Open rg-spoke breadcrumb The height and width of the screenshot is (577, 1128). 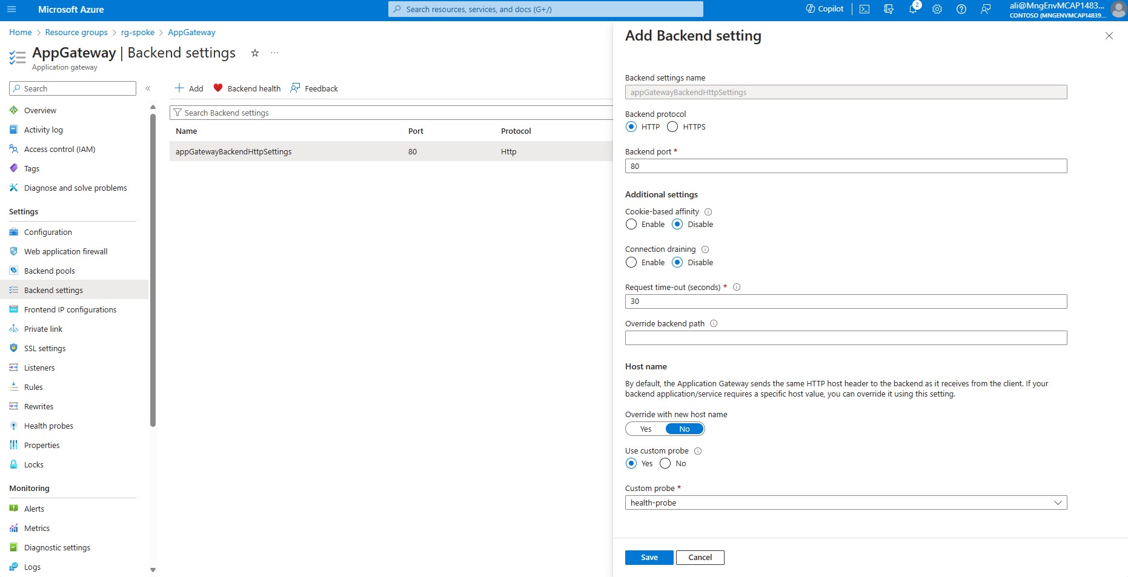(138, 33)
